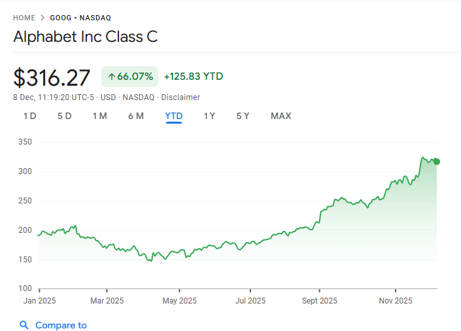Select the 5D time range tab
This screenshot has width=461, height=331.
(x=64, y=116)
